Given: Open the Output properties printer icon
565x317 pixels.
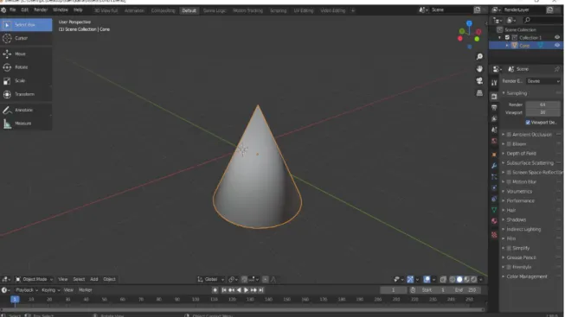Looking at the screenshot, I should pos(494,108).
